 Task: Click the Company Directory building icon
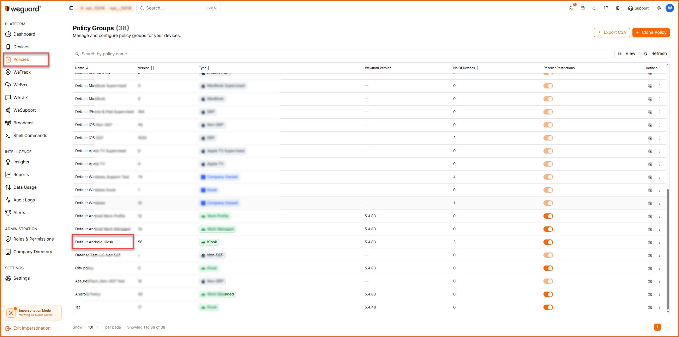[8, 252]
